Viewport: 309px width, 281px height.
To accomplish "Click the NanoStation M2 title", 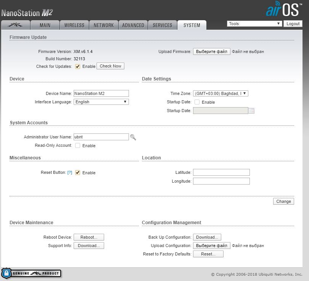I will click(27, 13).
